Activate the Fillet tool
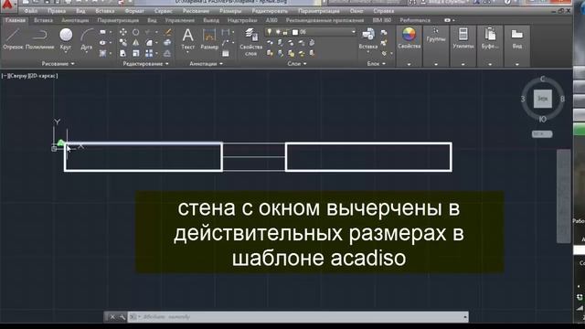Image resolution: width=585 pixels, height=329 pixels. (x=149, y=43)
